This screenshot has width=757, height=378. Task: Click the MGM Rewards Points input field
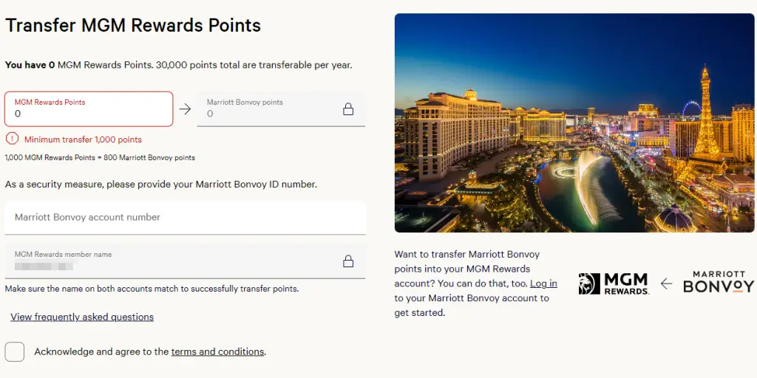pyautogui.click(x=89, y=109)
